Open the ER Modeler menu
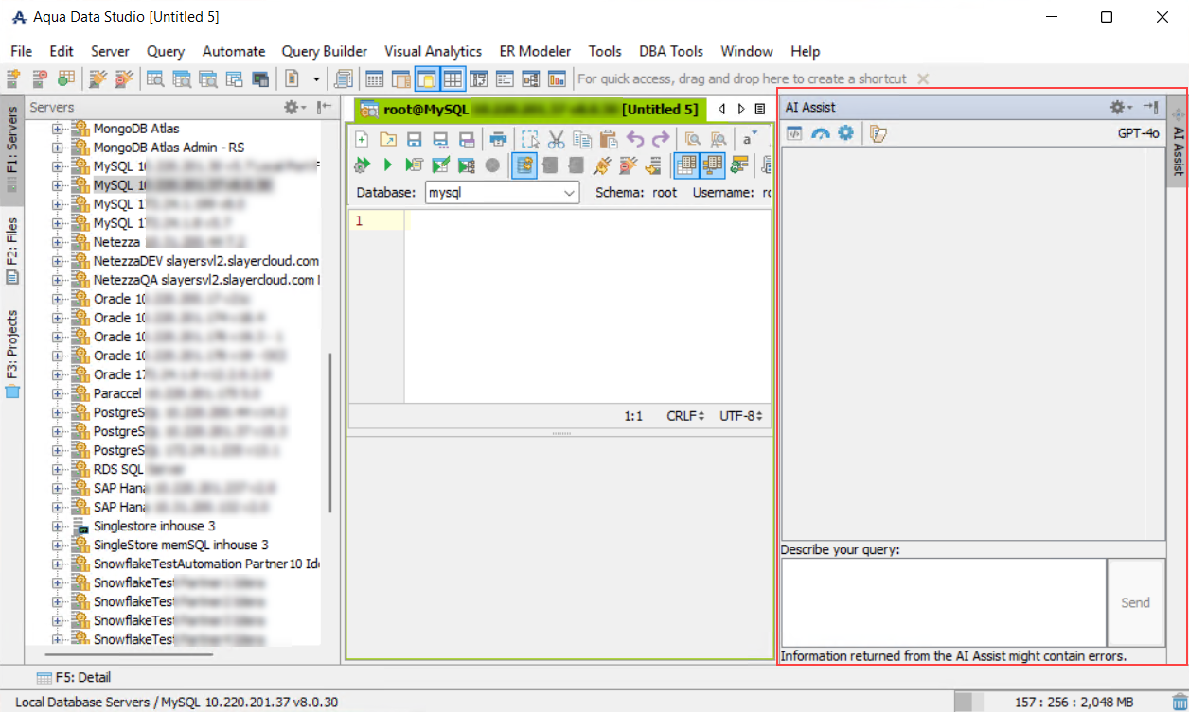Screen dimensions: 1189x712 click(x=535, y=51)
